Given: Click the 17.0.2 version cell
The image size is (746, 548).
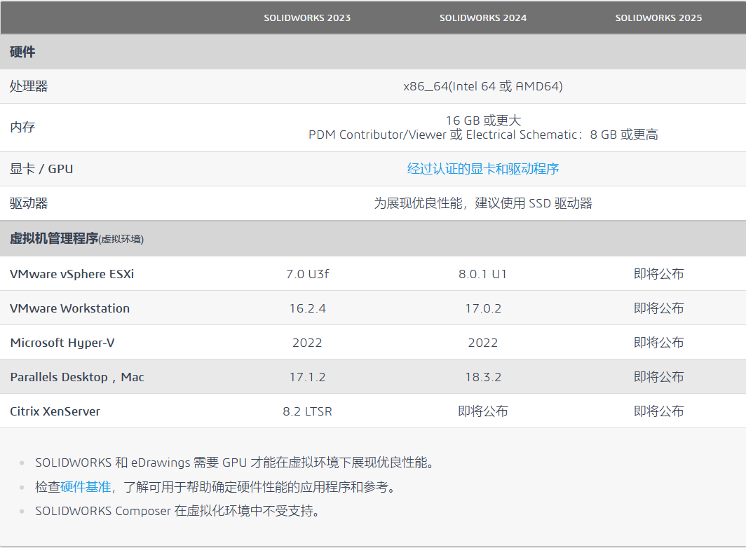Looking at the screenshot, I should (x=483, y=308).
